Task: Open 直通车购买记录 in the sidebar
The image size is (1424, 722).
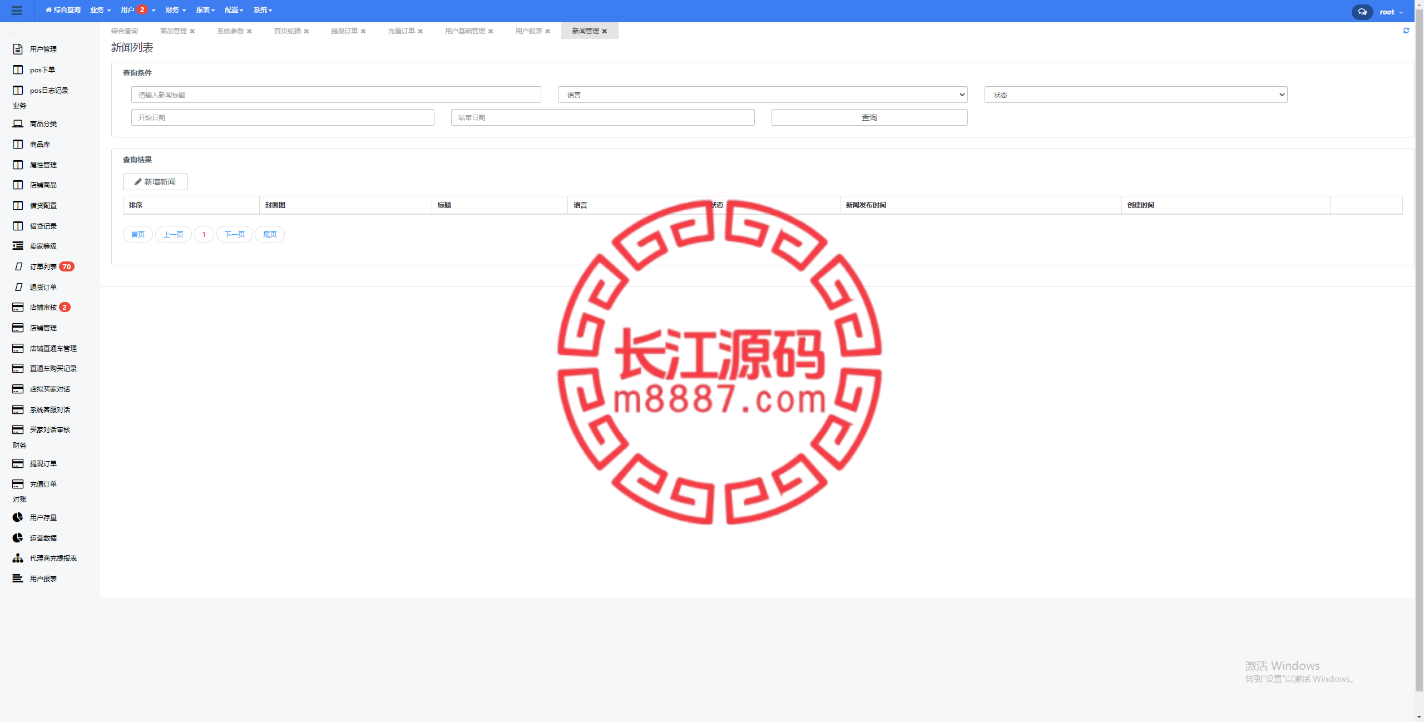Action: tap(53, 368)
